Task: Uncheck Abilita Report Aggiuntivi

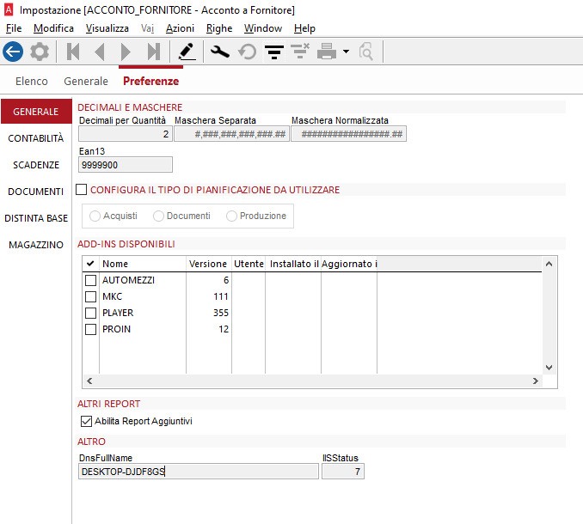Action: click(86, 421)
